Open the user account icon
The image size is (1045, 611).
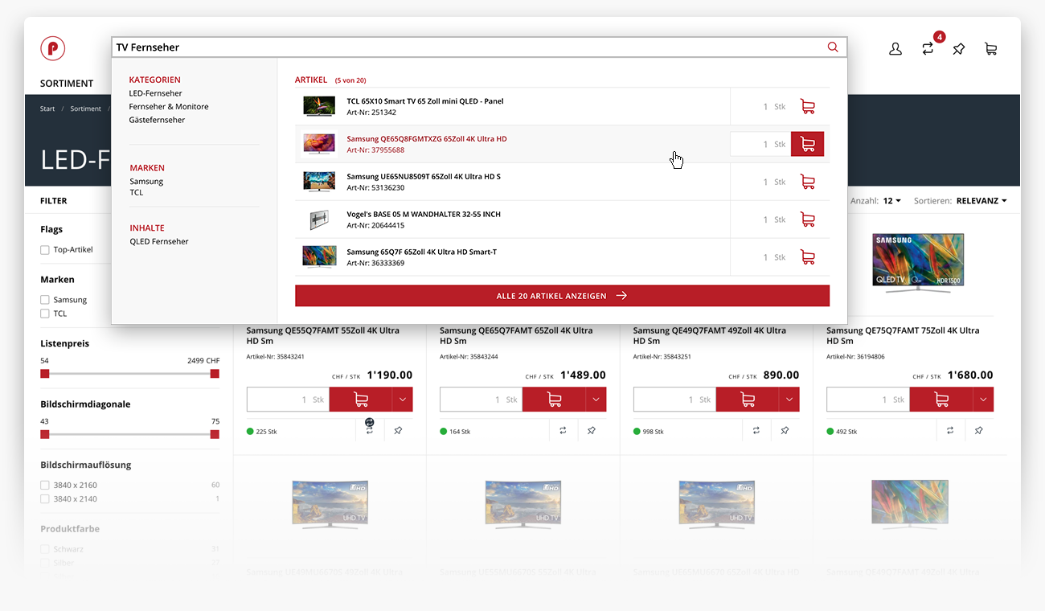tap(895, 49)
